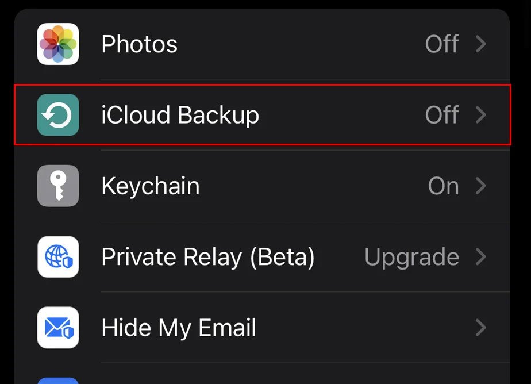This screenshot has height=384, width=531.
Task: Click the Hide My Email chevron
Action: click(x=482, y=328)
